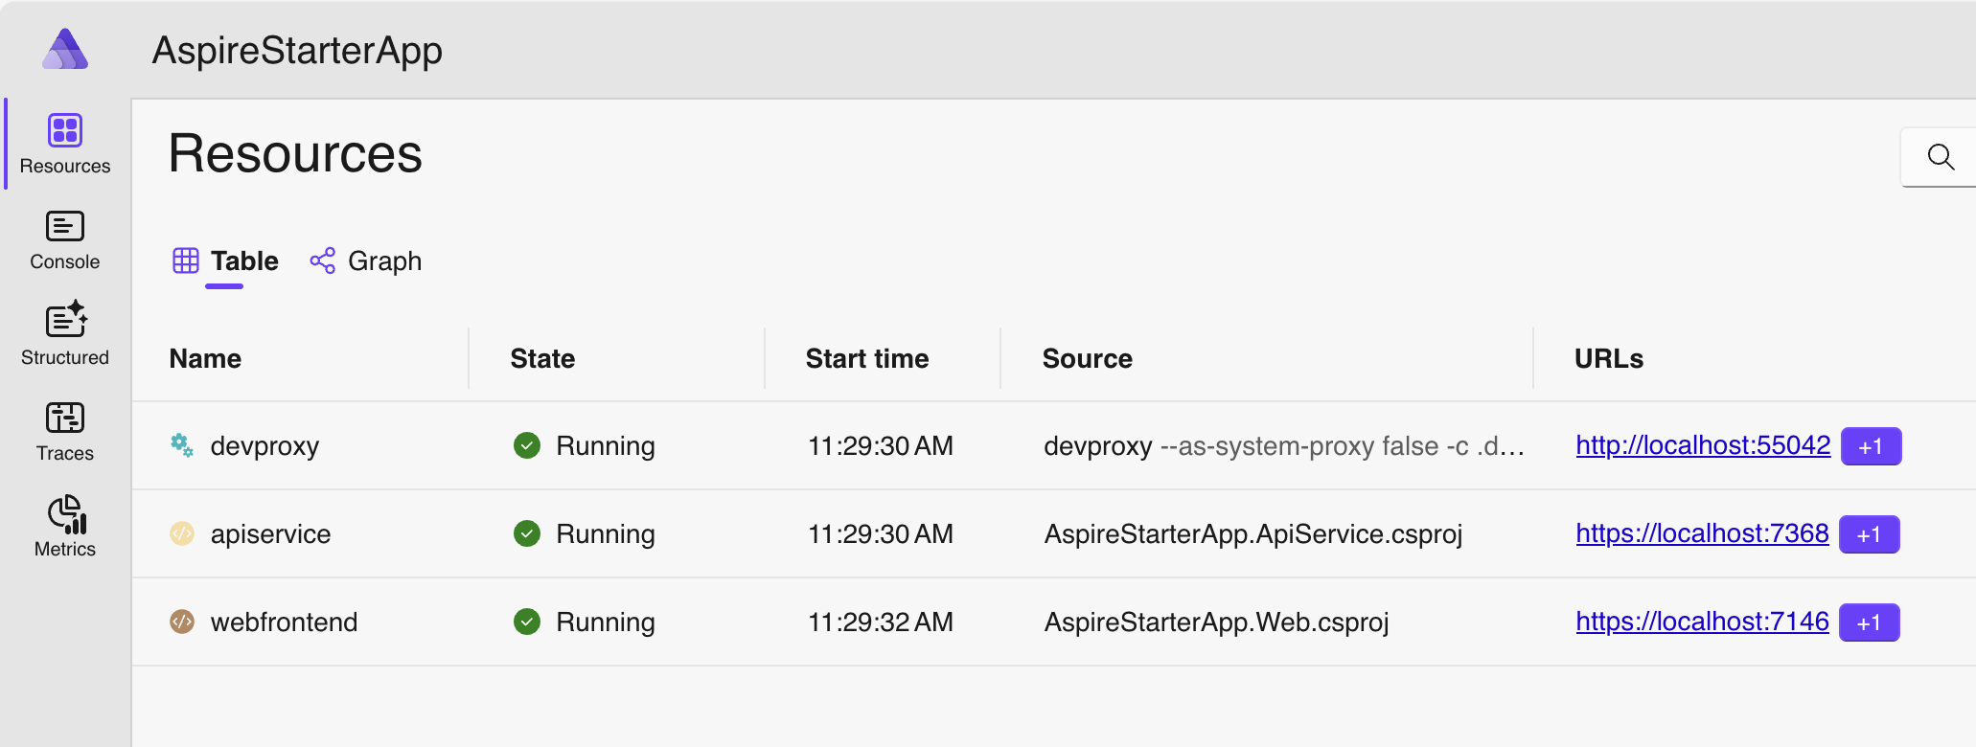Click the devproxy gears icon
Screen dimensions: 1976x747
pyautogui.click(x=182, y=445)
